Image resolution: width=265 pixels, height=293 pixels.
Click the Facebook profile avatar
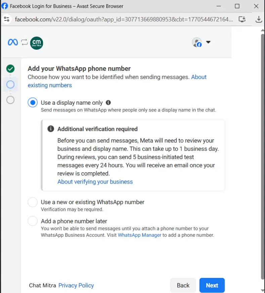197,42
